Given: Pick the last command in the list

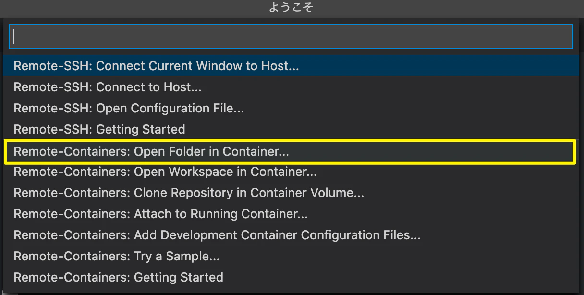Looking at the screenshot, I should tap(119, 277).
